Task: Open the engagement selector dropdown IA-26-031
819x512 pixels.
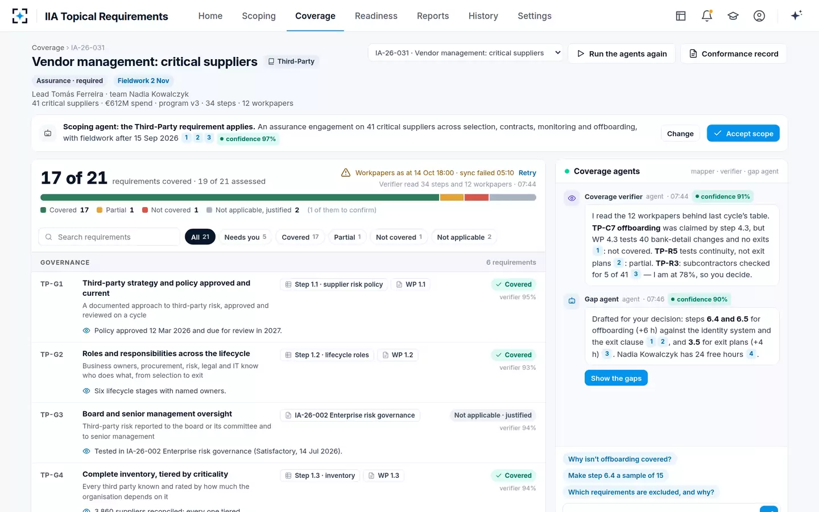Action: pyautogui.click(x=466, y=53)
